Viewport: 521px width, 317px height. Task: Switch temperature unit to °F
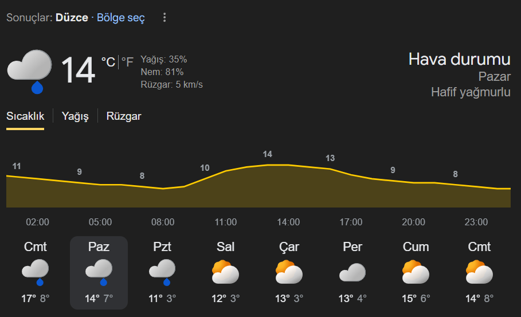(127, 62)
